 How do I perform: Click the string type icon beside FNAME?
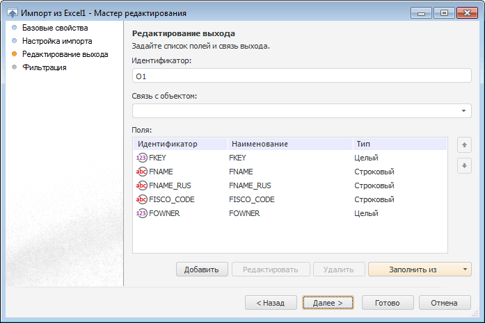click(142, 172)
